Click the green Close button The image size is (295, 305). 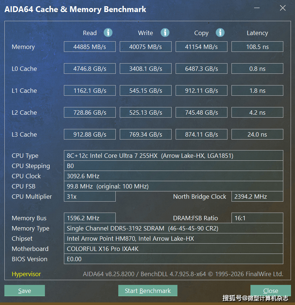271,291
